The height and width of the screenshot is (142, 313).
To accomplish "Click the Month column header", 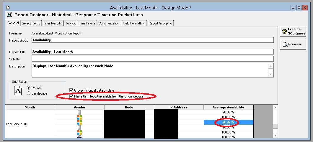I will tap(30, 107).
